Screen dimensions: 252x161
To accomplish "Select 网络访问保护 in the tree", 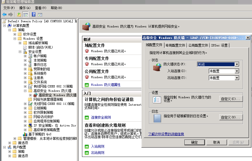I will point(43,117).
